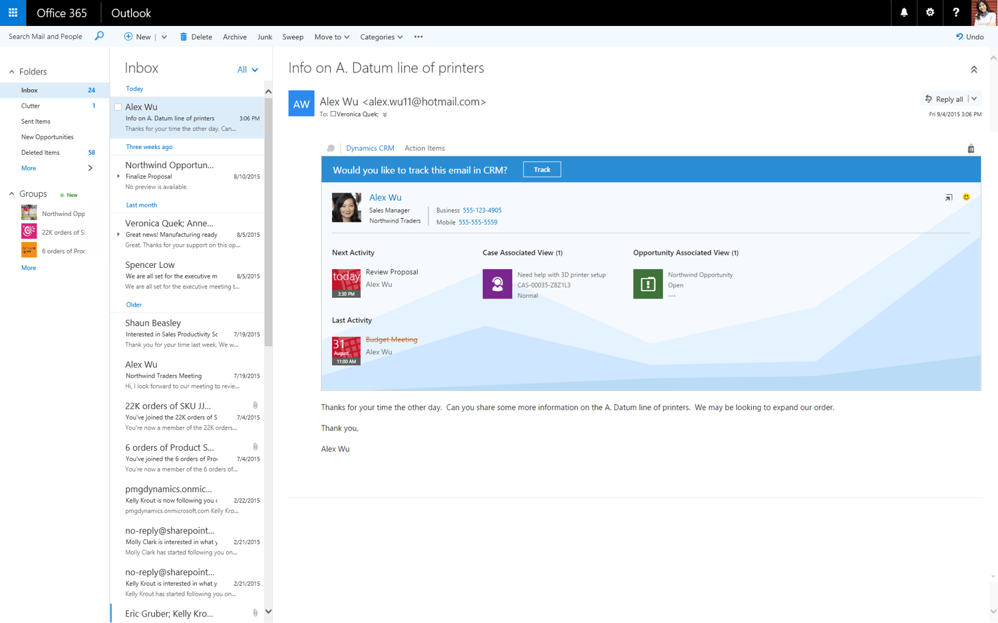Open Spencer Low's message
998x623 pixels.
[x=187, y=275]
